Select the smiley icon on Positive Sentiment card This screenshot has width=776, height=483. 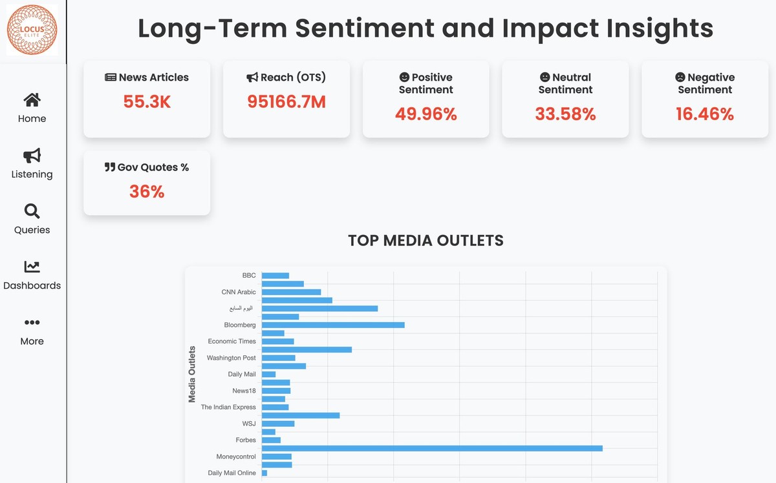pyautogui.click(x=404, y=77)
